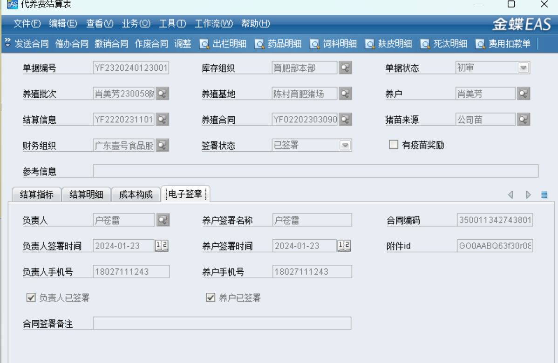Click lookup icon beside 养殖批次 field
Screen dimensions: 558x363
point(162,94)
